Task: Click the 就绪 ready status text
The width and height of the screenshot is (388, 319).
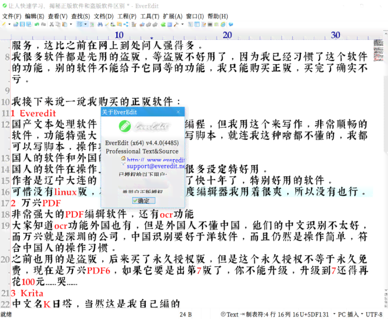Action: [6, 315]
